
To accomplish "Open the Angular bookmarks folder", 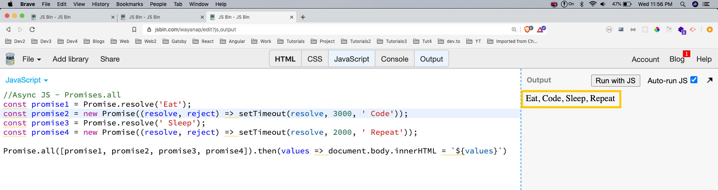I will point(233,41).
